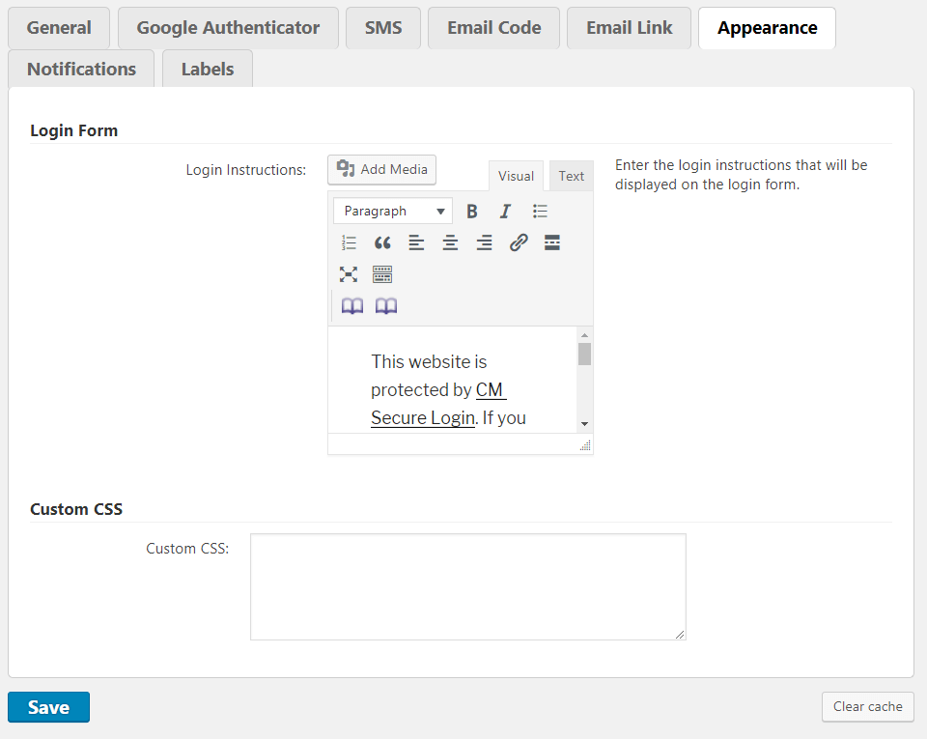Open the Notifications settings tab
The width and height of the screenshot is (927, 739).
point(81,69)
